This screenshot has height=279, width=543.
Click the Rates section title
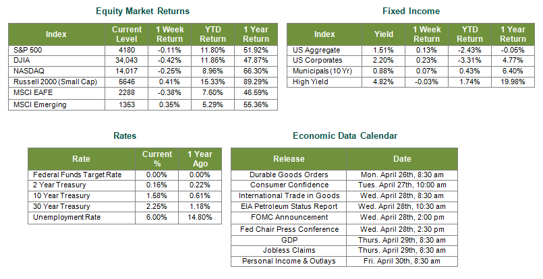pos(125,135)
